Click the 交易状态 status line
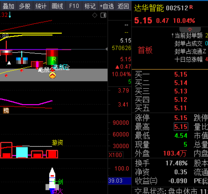The width and height of the screenshot is (208, 194). click(x=171, y=191)
